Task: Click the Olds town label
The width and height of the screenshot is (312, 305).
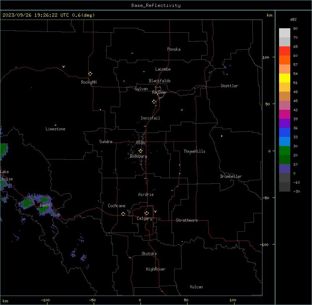Action: [140, 143]
